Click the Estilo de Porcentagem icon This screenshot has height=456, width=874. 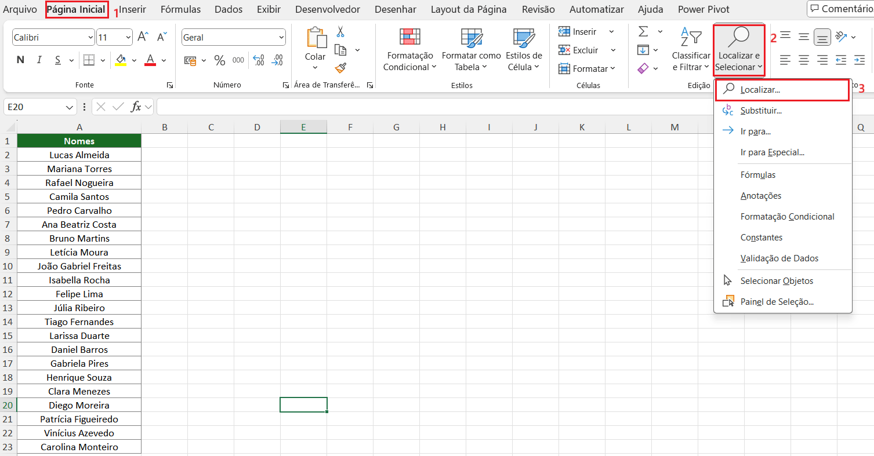219,60
